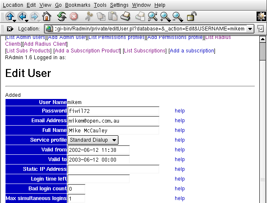Screen dimensions: 267x203
Task: Click the Security padlock icon
Action: (x=192, y=16)
